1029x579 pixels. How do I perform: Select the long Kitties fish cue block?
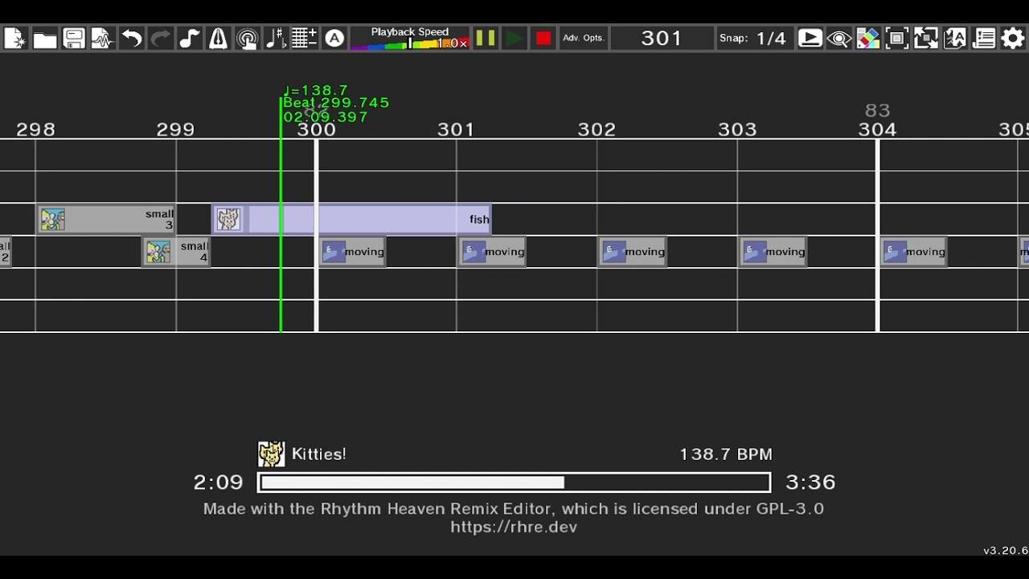click(x=351, y=220)
